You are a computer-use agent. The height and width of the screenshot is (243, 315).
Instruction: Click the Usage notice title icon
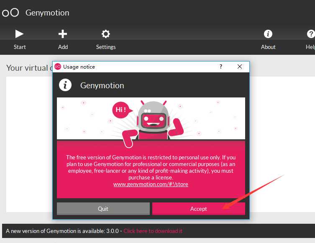coord(58,67)
